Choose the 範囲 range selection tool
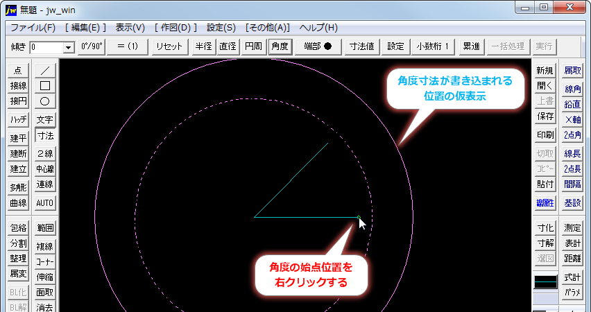 [45, 228]
